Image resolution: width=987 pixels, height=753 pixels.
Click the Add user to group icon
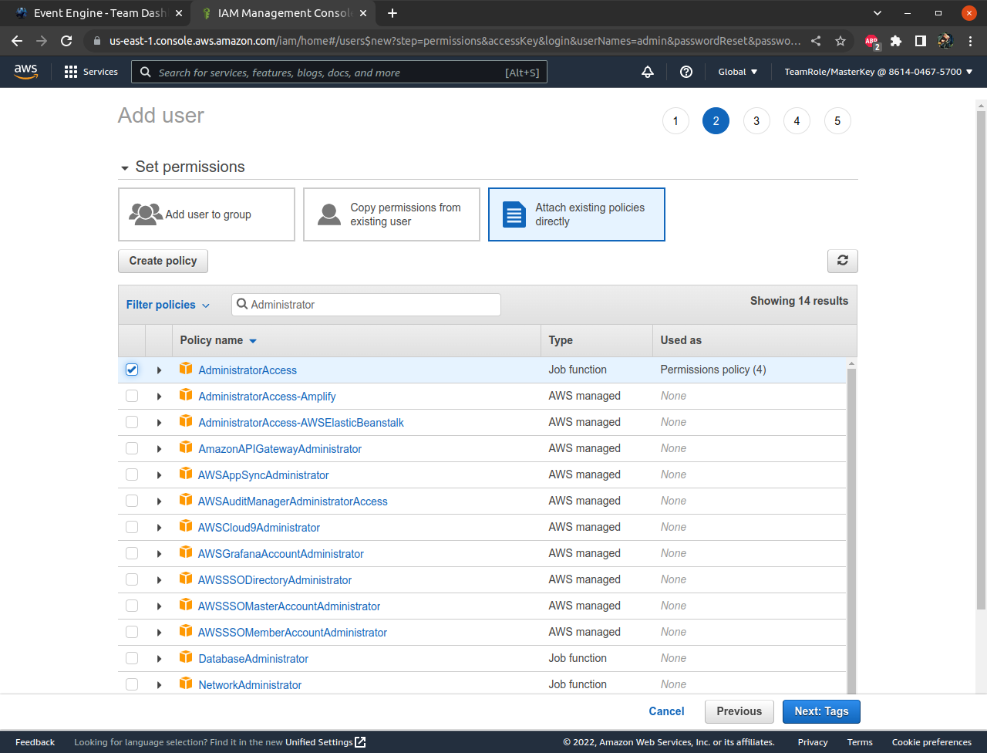(146, 214)
